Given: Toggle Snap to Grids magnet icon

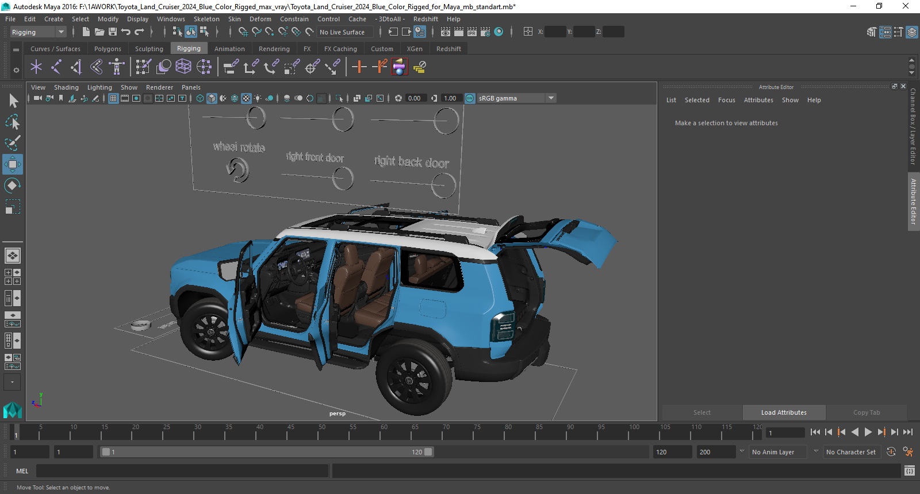Looking at the screenshot, I should [x=243, y=32].
